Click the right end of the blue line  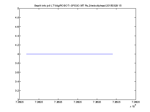click(x=113, y=54)
